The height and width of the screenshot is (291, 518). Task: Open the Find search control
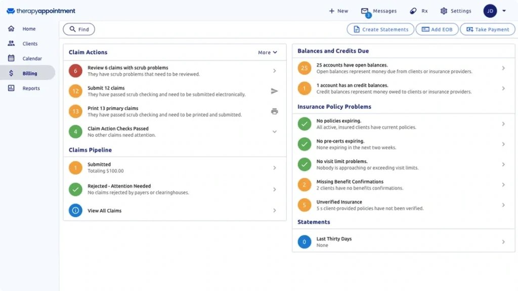pyautogui.click(x=78, y=29)
